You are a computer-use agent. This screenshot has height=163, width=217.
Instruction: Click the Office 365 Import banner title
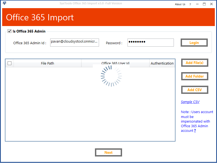pyautogui.click(x=40, y=17)
